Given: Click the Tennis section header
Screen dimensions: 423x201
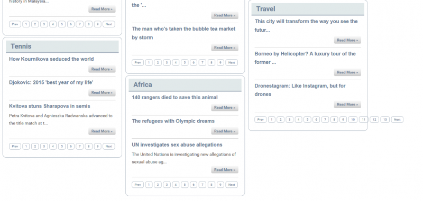Looking at the screenshot, I should pos(62,46).
